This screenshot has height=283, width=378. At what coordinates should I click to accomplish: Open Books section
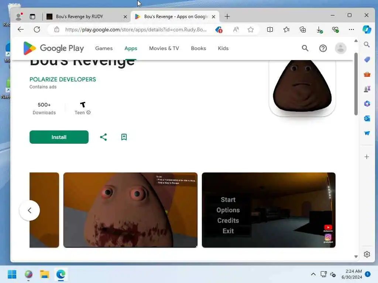point(198,48)
